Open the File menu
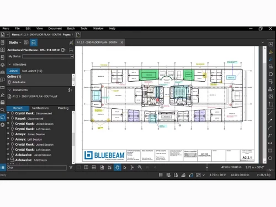 (17, 29)
